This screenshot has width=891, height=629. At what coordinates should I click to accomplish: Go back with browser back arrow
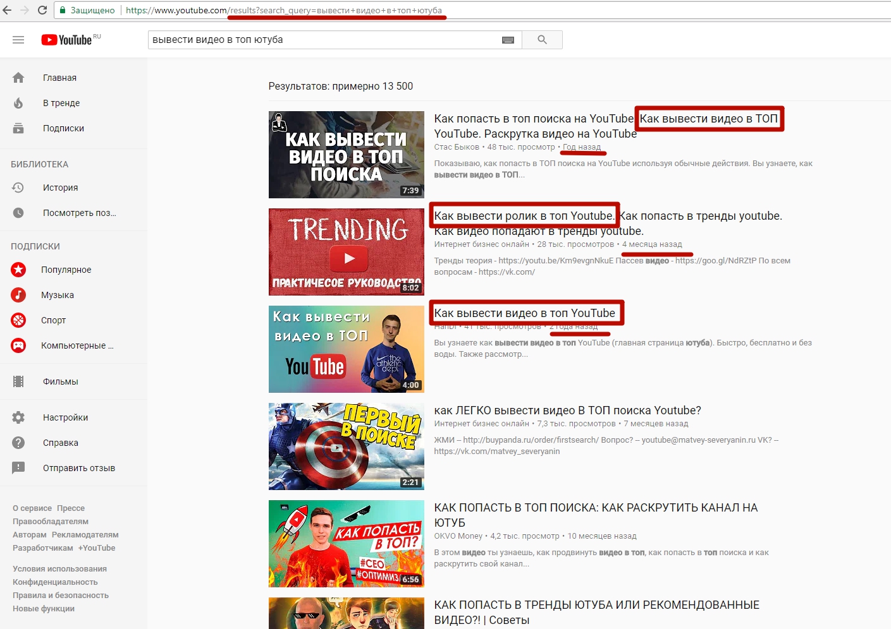tap(7, 10)
